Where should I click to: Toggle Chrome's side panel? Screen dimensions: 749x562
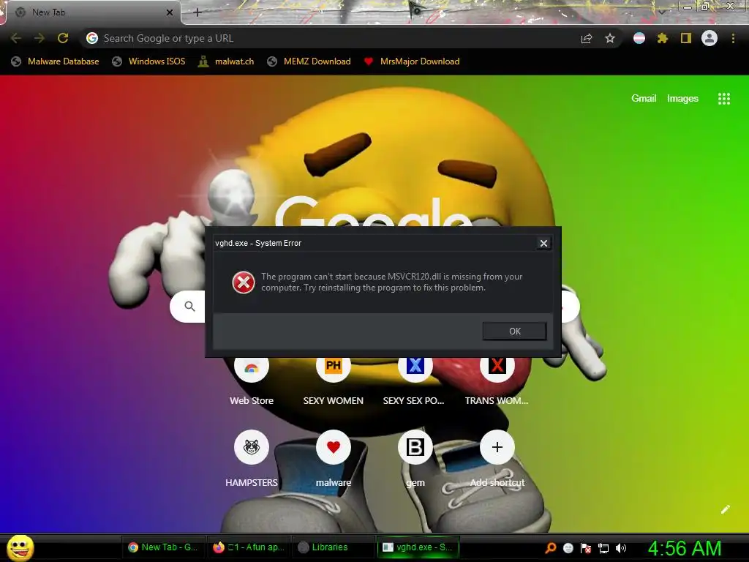(686, 38)
